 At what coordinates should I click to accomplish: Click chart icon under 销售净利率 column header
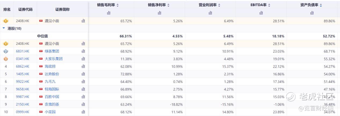[160, 13]
